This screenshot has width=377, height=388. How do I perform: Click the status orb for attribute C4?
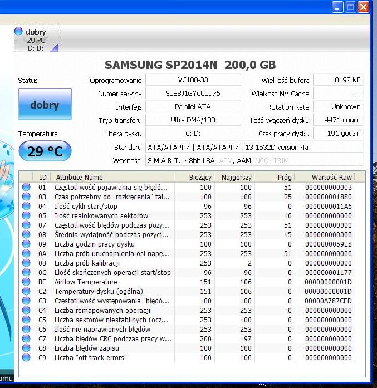tap(26, 310)
